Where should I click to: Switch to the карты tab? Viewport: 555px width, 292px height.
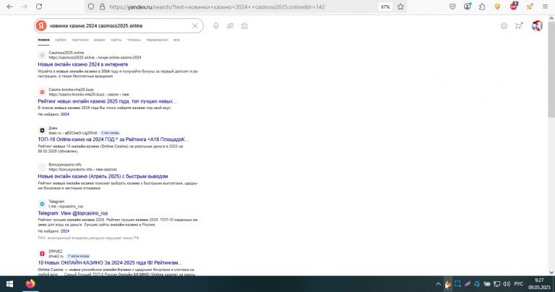pyautogui.click(x=116, y=40)
